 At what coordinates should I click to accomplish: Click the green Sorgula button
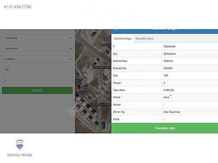point(37,91)
